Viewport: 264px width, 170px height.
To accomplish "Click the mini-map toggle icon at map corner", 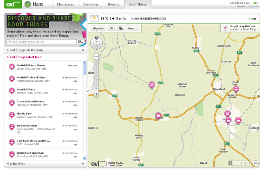I will click(256, 163).
